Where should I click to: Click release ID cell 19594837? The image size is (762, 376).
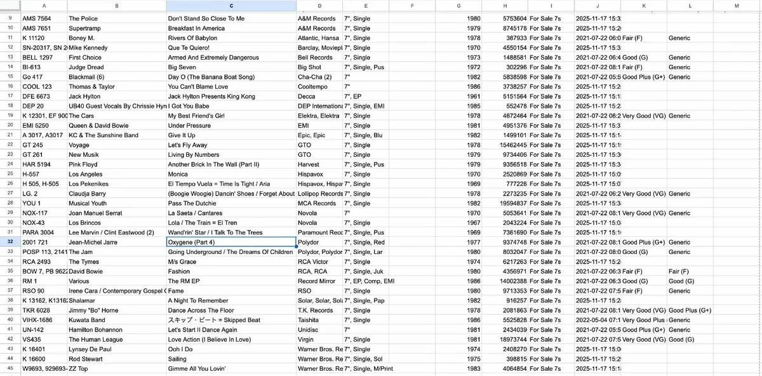click(505, 203)
